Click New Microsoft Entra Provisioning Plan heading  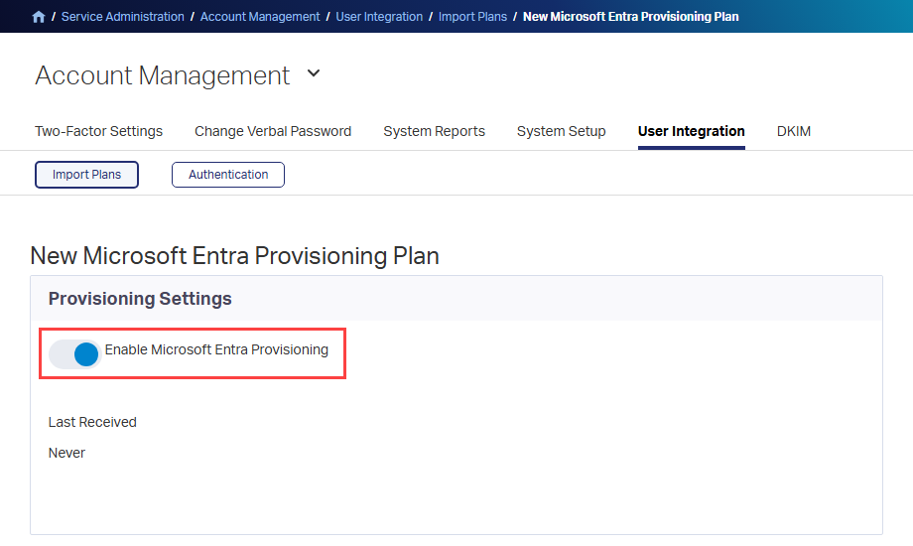coord(234,256)
